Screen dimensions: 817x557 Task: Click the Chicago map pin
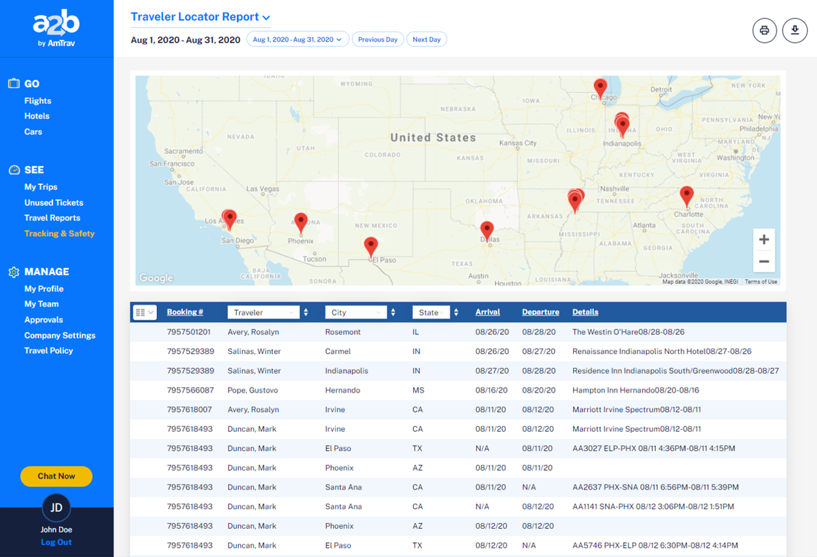point(600,88)
